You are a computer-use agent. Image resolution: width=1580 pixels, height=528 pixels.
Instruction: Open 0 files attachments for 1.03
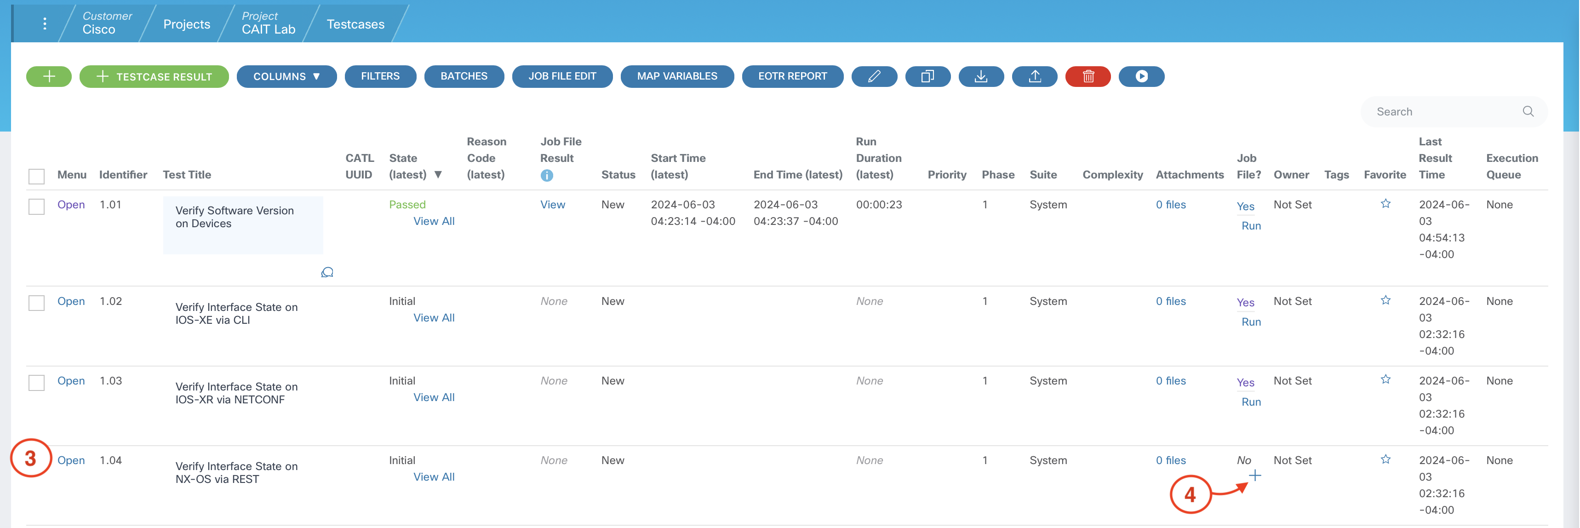1170,380
